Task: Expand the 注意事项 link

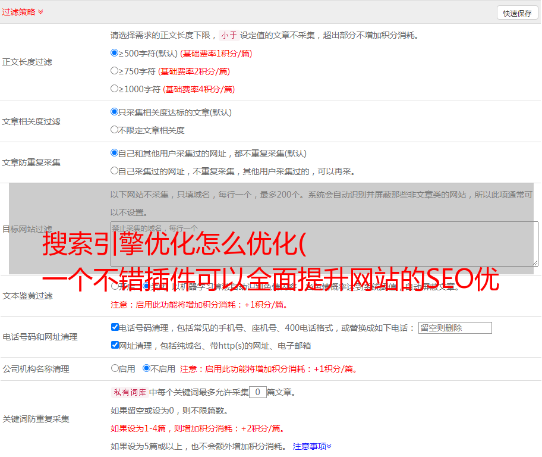Action: tap(312, 446)
